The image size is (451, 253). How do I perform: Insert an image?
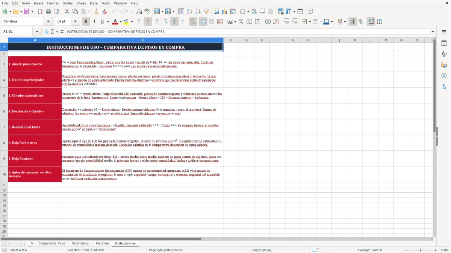(x=217, y=12)
